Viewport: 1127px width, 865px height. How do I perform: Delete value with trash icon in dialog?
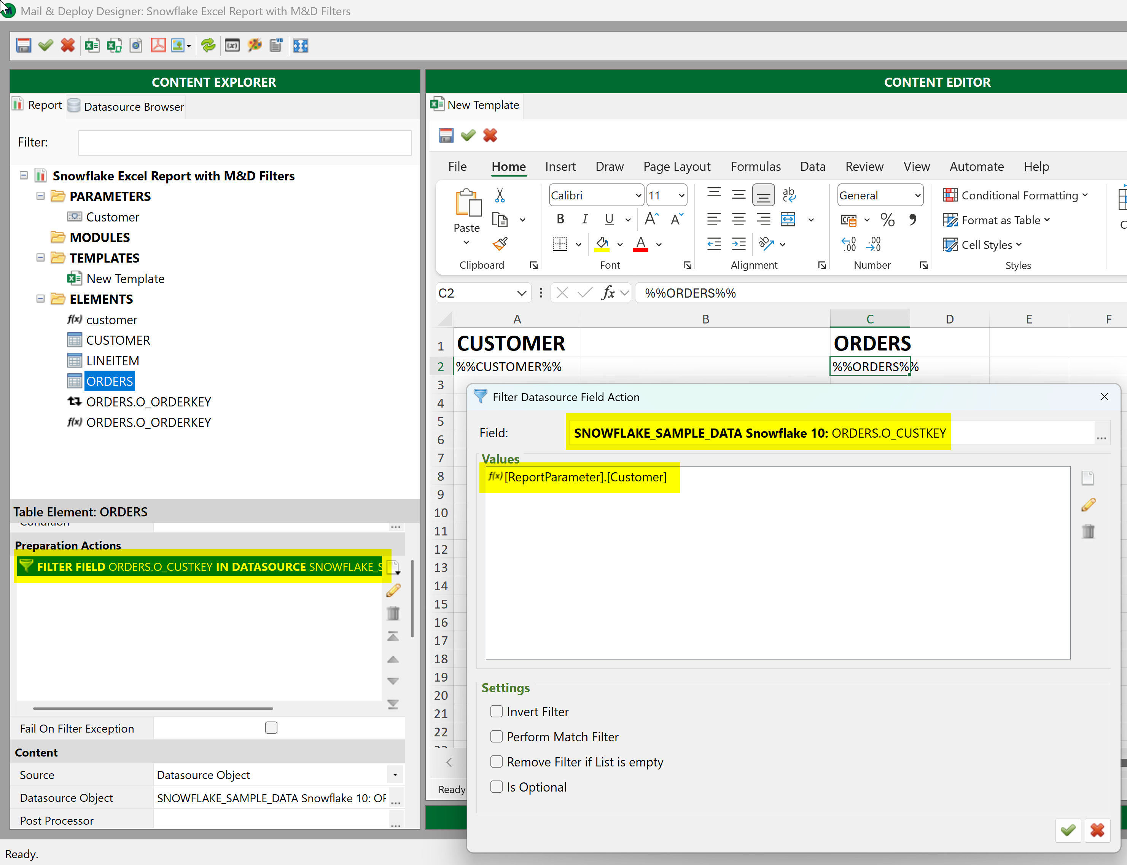[x=1088, y=531]
